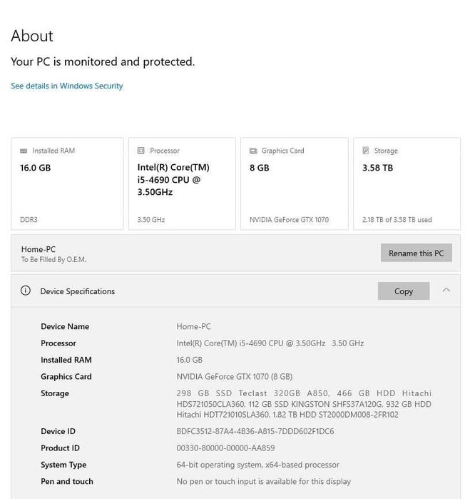This screenshot has height=499, width=470.
Task: Open See details in Windows Security
Action: [x=67, y=86]
